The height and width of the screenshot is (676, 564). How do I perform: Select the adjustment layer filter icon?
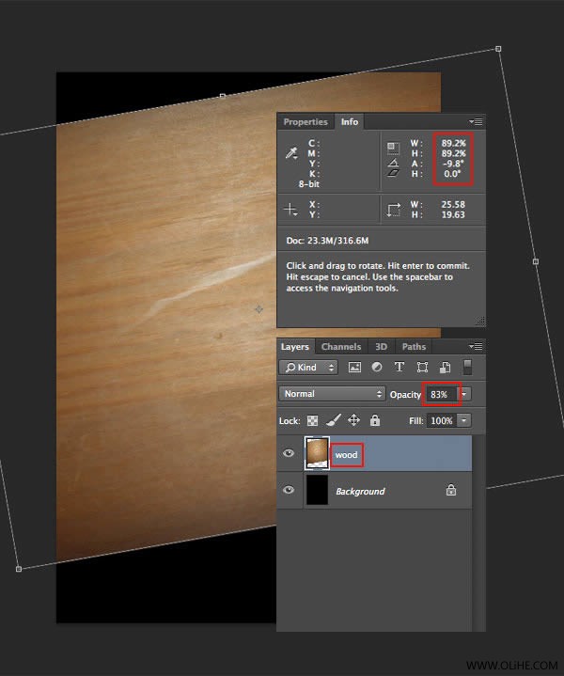click(377, 368)
